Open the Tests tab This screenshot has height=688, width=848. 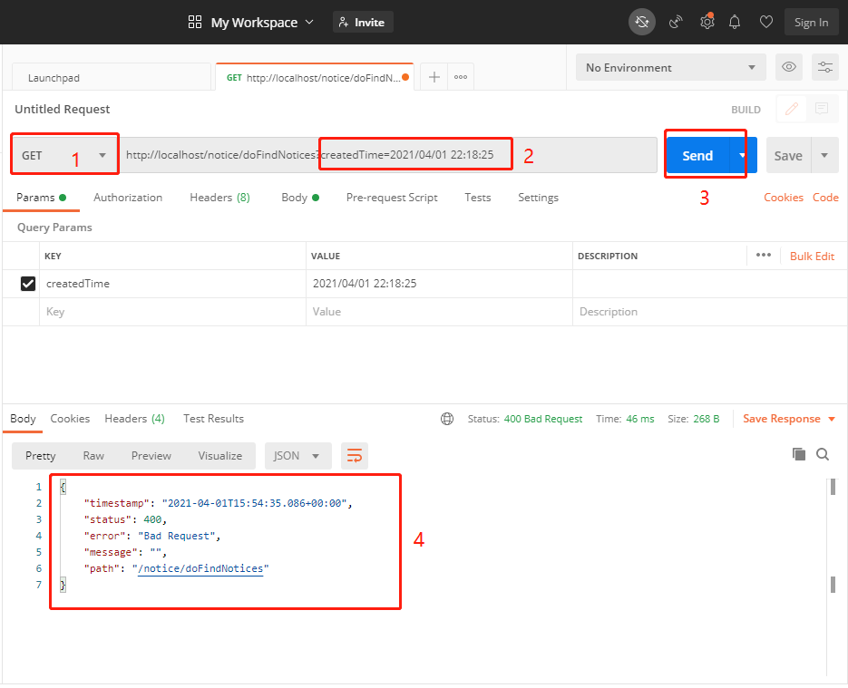478,198
